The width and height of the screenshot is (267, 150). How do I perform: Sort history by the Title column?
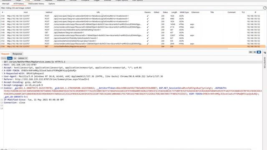[x=212, y=12]
